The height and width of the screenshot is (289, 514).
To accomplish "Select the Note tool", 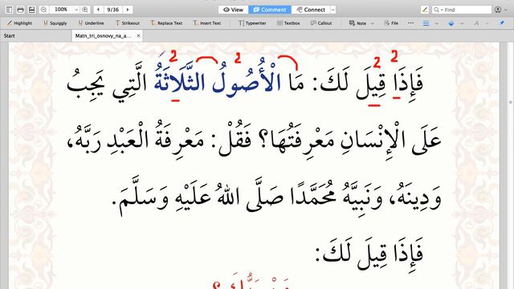I will click(358, 23).
